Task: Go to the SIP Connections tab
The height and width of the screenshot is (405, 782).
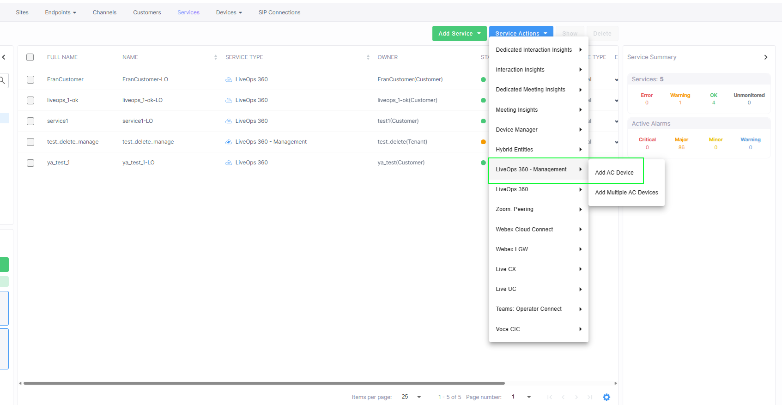Action: tap(279, 12)
